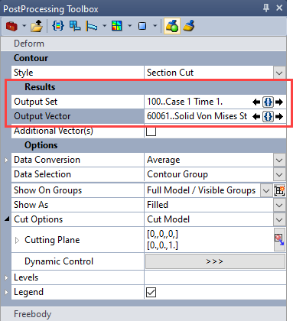
Task: Open the Freebody section header
Action: [x=144, y=314]
